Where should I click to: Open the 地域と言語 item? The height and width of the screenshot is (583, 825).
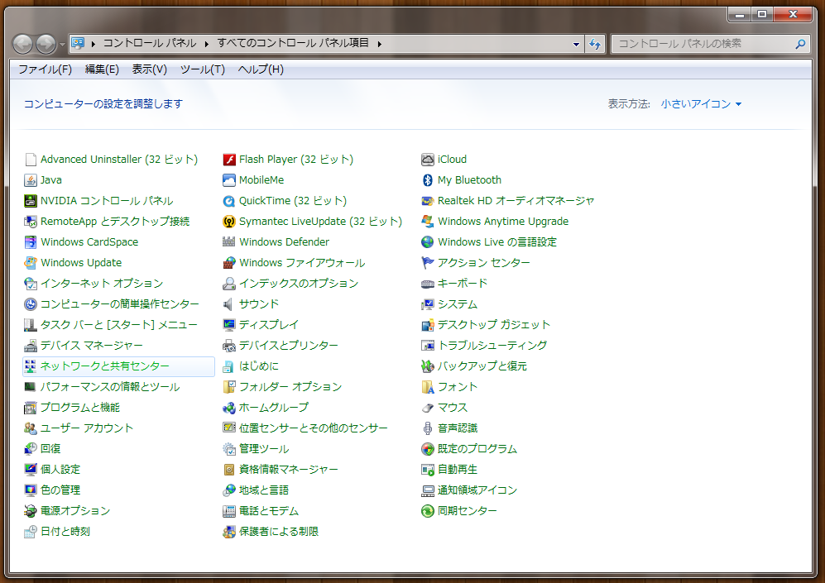point(264,490)
